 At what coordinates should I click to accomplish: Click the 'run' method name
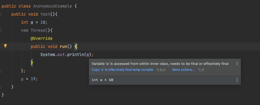tap(63, 47)
